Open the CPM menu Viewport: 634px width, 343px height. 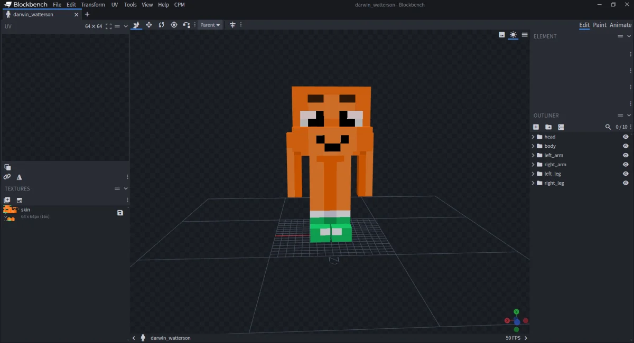coord(180,5)
